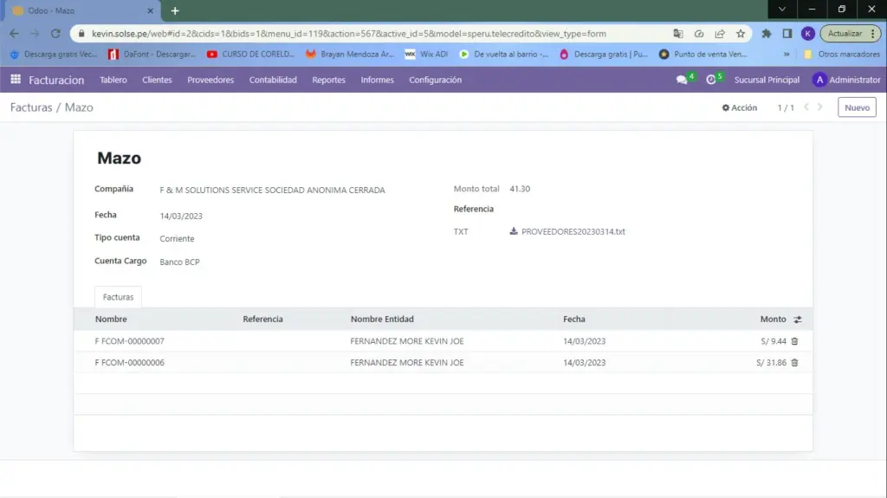Open the Contabilidad menu
The width and height of the screenshot is (887, 498).
point(273,80)
